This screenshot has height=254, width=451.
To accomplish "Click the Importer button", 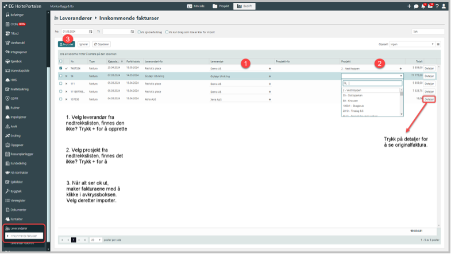I will coord(67,44).
